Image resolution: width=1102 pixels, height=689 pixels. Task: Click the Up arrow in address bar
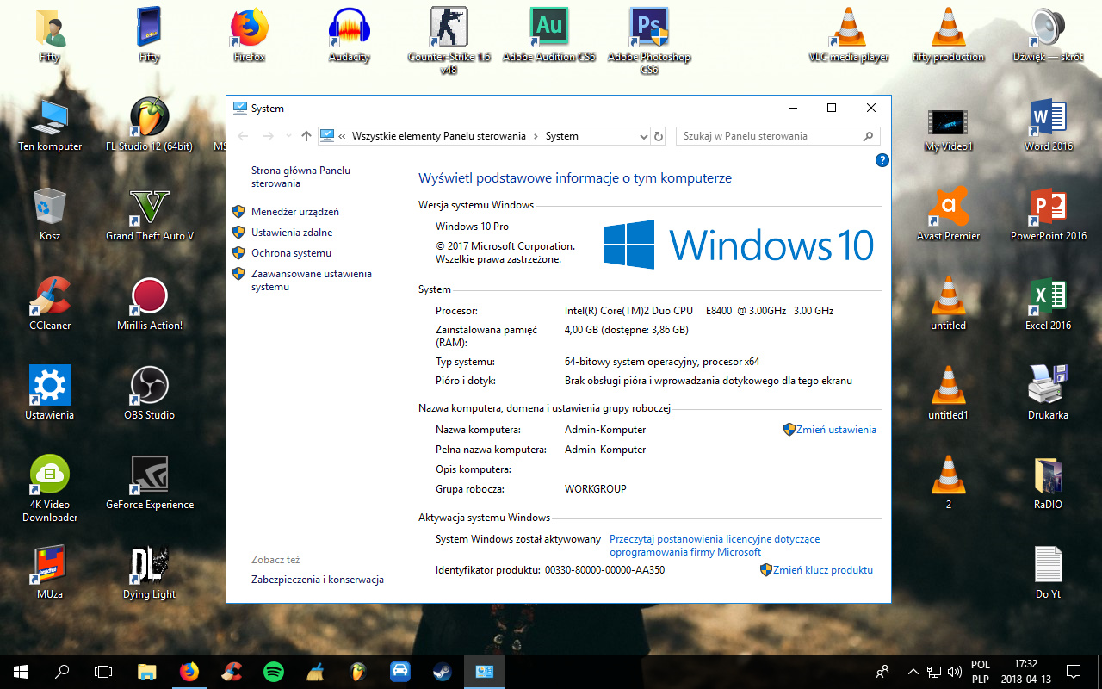pyautogui.click(x=306, y=136)
